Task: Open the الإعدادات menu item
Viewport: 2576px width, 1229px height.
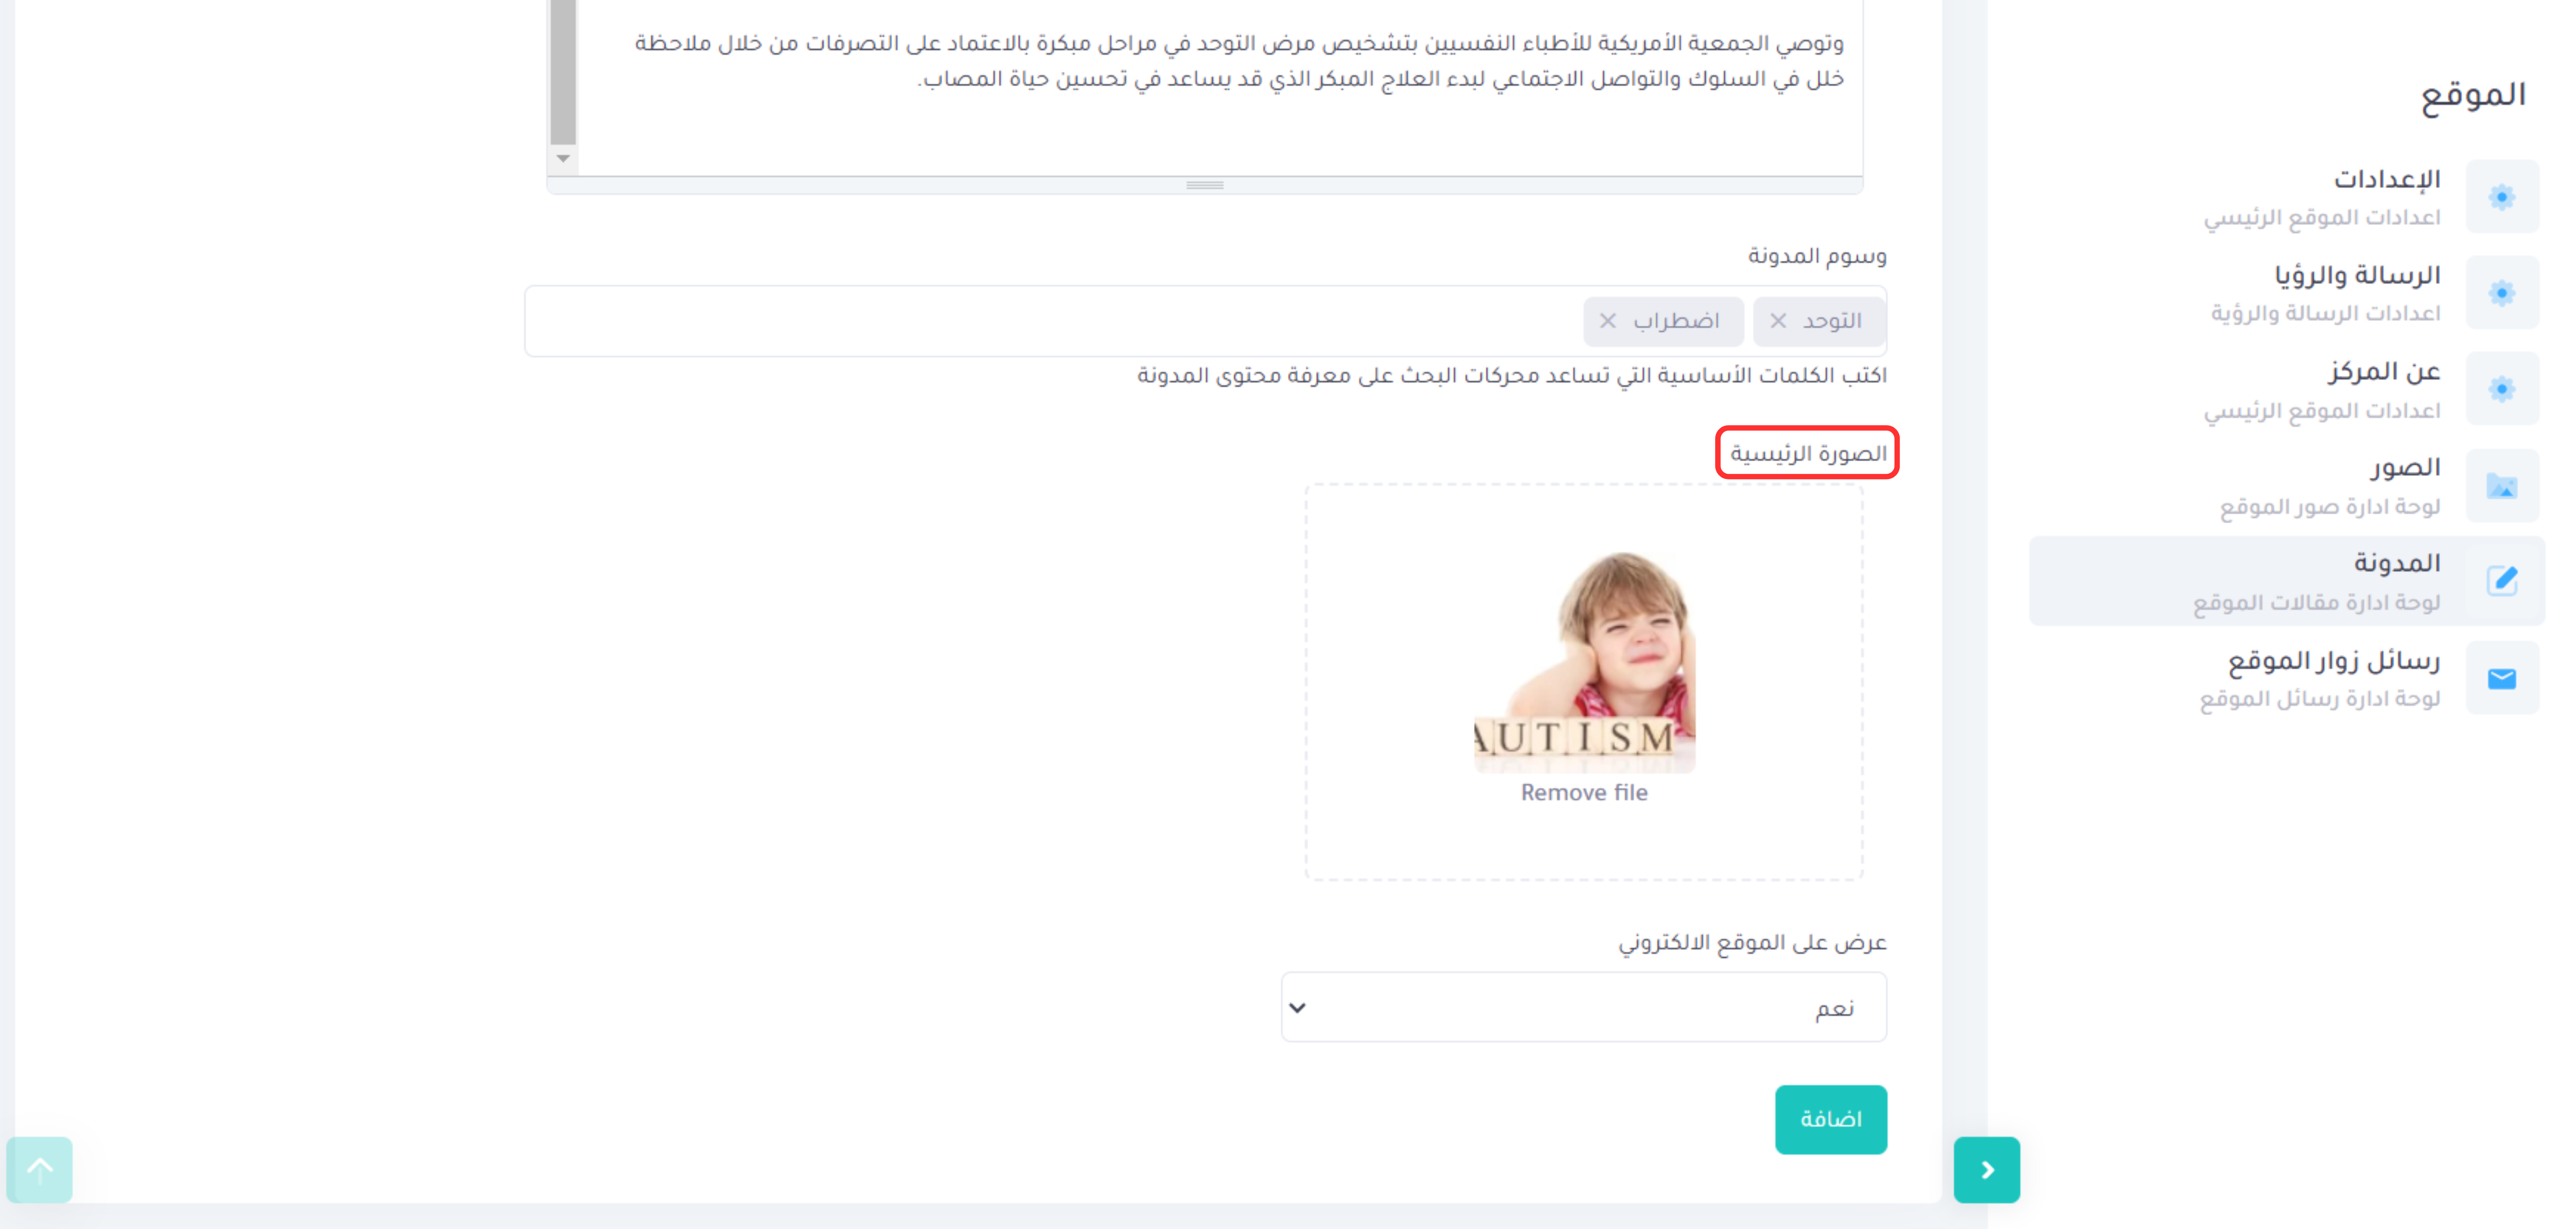Action: (x=2286, y=197)
